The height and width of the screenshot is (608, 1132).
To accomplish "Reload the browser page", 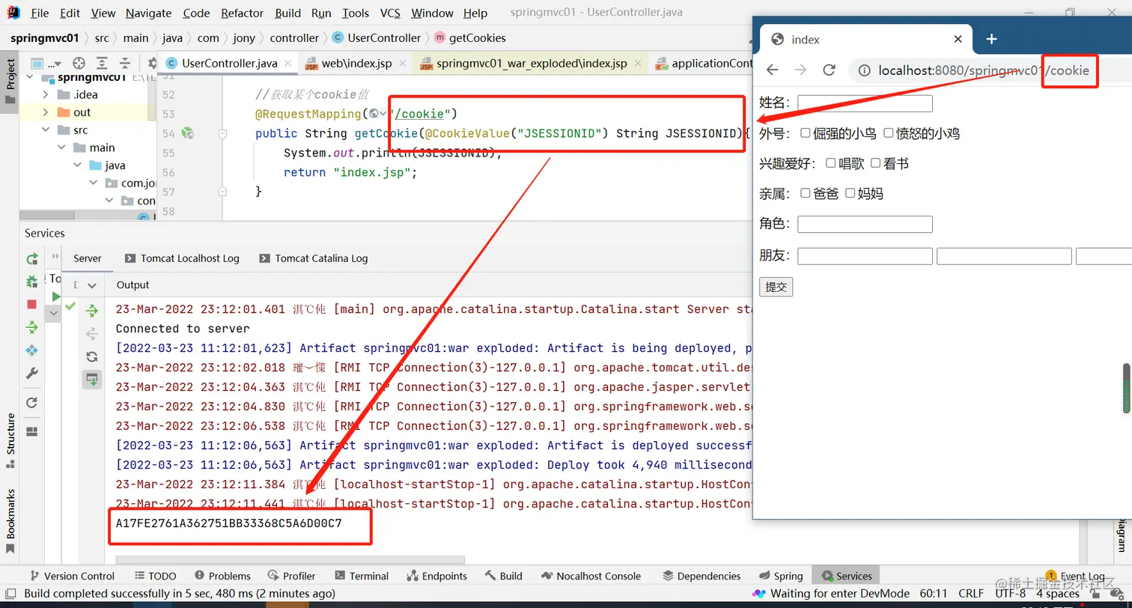I will tap(829, 70).
